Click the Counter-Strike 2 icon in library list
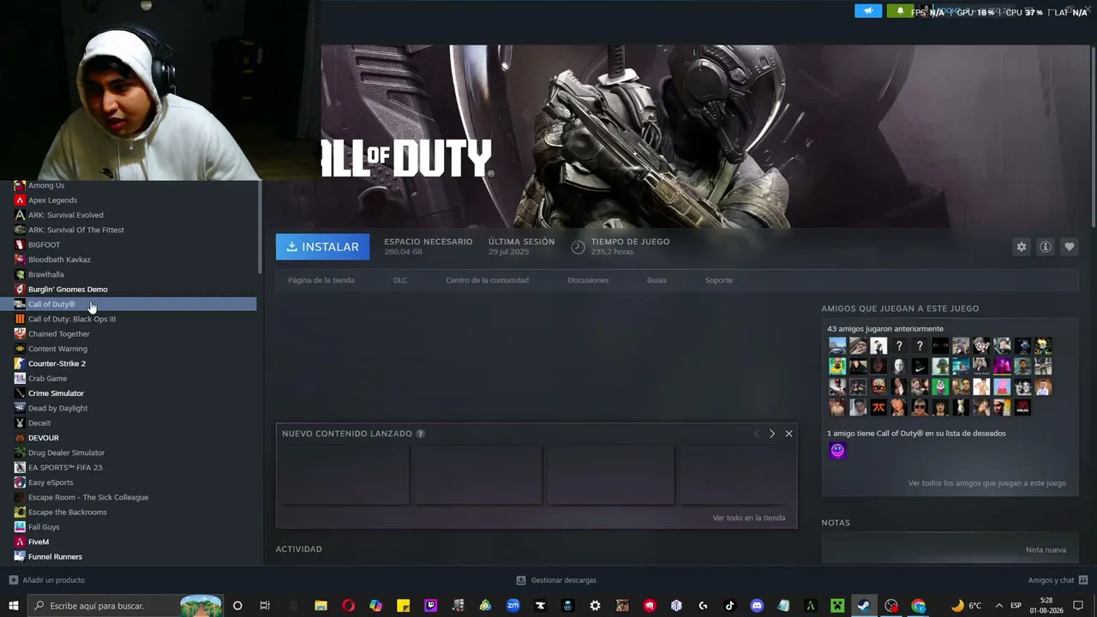Screen dimensions: 1097x617 tap(20, 363)
